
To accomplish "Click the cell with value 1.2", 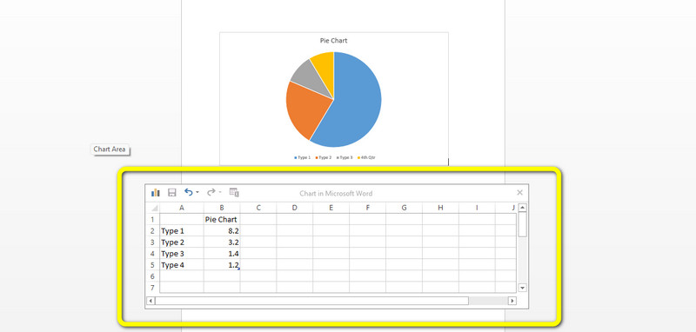I will [x=222, y=265].
